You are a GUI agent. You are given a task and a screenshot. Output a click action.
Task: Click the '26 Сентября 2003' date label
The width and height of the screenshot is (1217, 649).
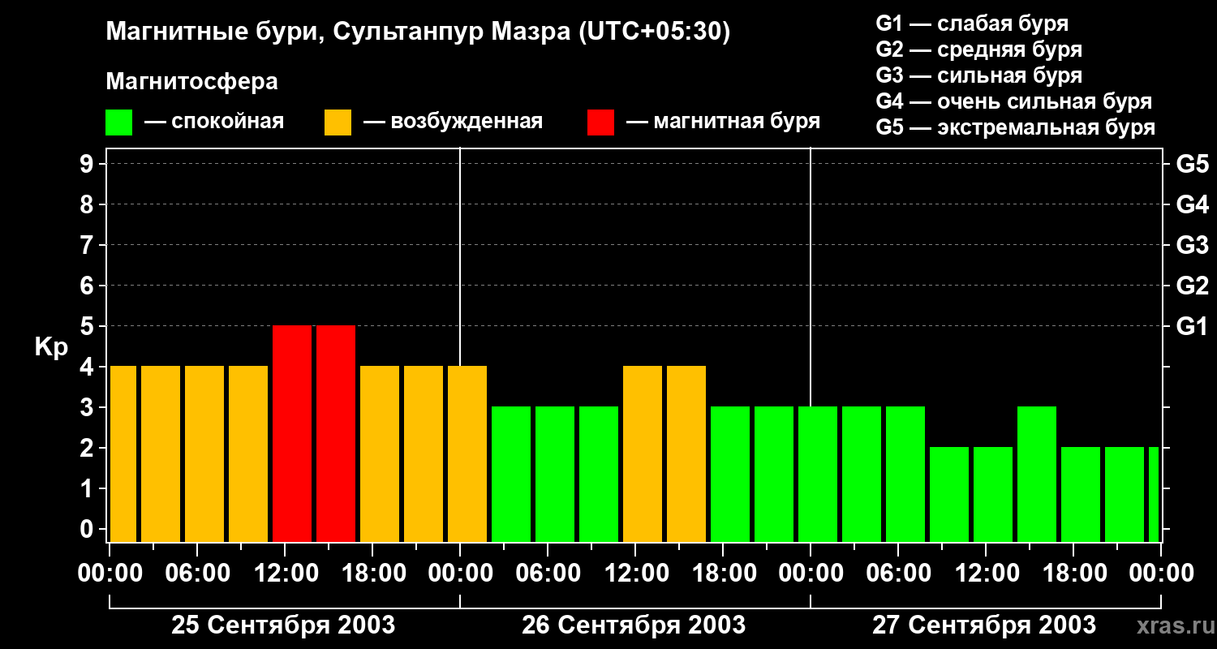pyautogui.click(x=634, y=625)
